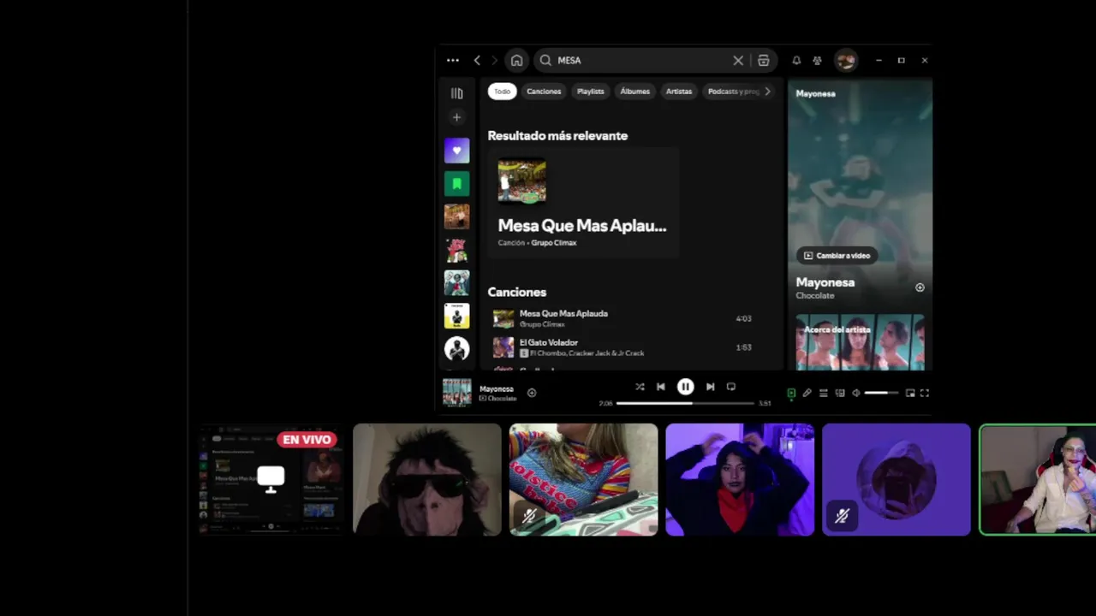This screenshot has width=1096, height=616.
Task: Toggle shuffle playback
Action: tap(640, 387)
